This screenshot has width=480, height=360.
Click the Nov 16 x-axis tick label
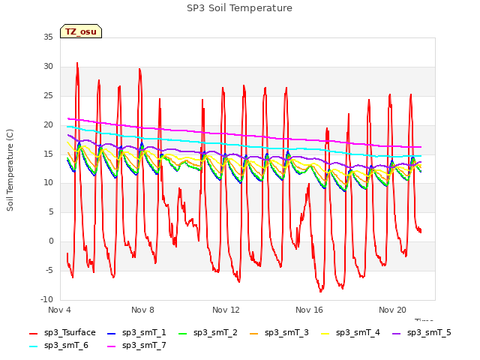click(x=309, y=310)
